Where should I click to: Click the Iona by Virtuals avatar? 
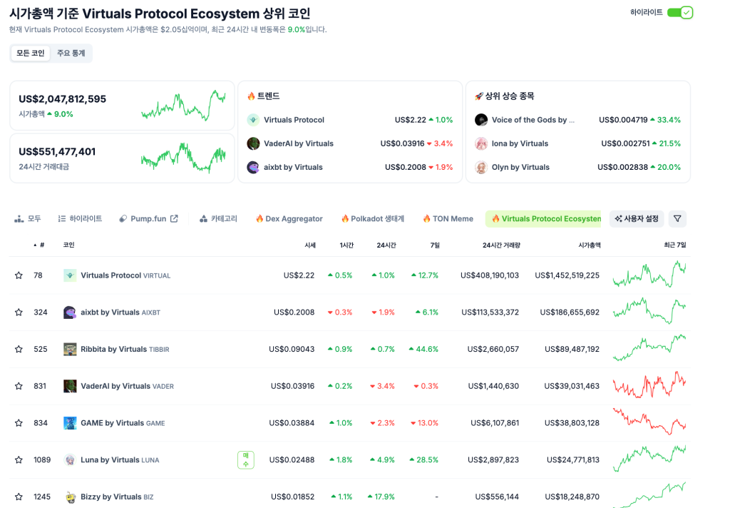point(481,143)
